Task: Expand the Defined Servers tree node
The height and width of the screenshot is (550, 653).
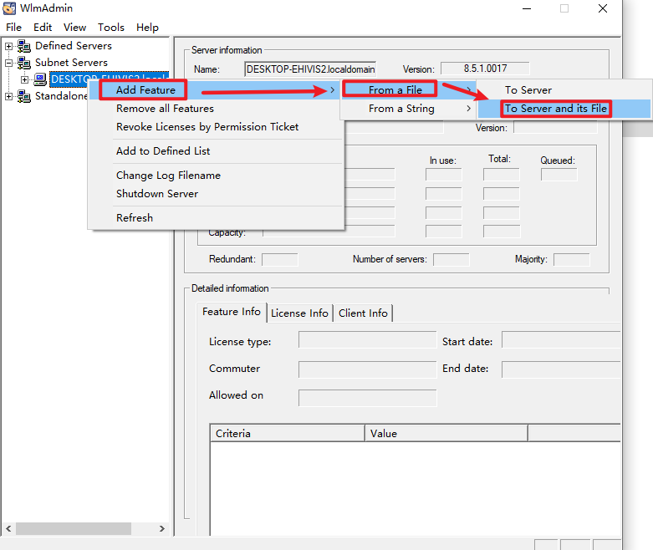Action: click(9, 46)
